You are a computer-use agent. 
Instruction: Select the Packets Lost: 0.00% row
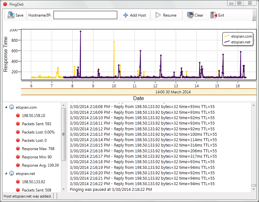[38, 132]
